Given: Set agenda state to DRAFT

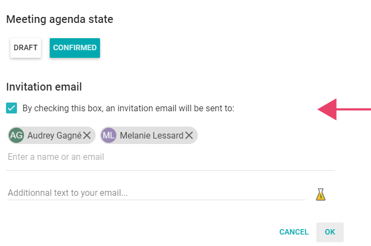Looking at the screenshot, I should 26,48.
